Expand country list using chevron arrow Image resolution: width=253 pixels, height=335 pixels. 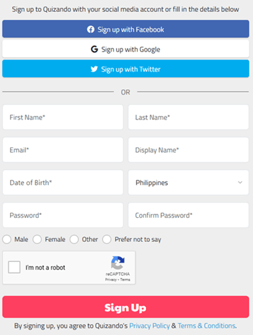[240, 182]
